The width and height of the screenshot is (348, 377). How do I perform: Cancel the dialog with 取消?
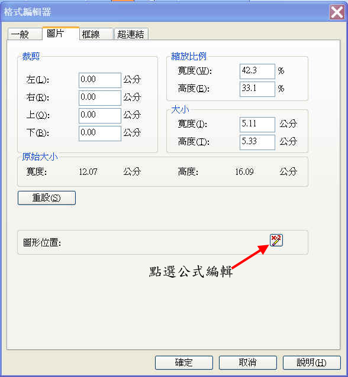coord(248,363)
